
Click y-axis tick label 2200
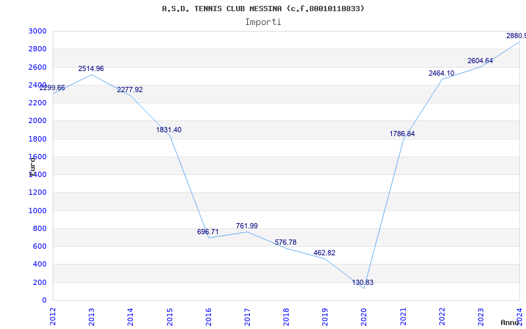coord(37,103)
